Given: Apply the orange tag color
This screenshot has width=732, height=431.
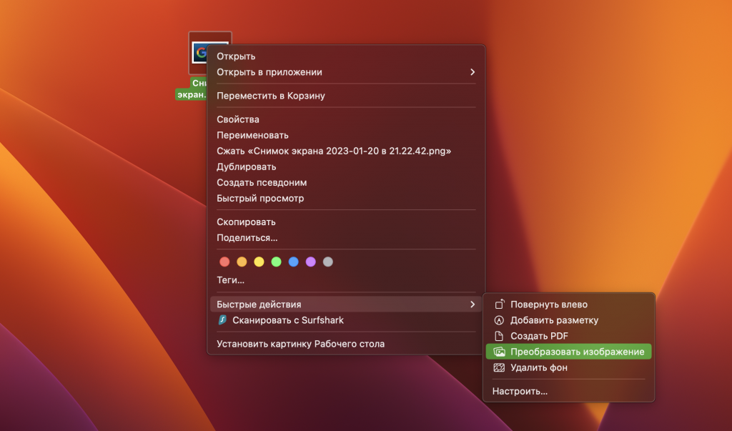Looking at the screenshot, I should click(x=242, y=262).
